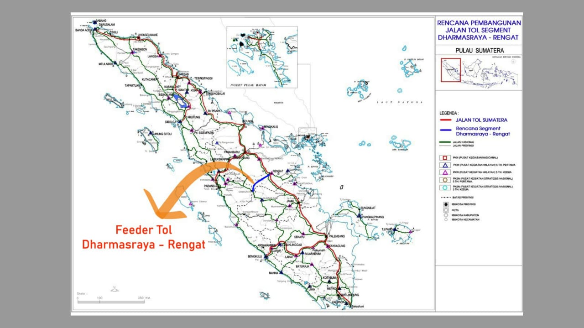
Task: Click the Indonesia locator map thumbnail
Action: (479, 70)
